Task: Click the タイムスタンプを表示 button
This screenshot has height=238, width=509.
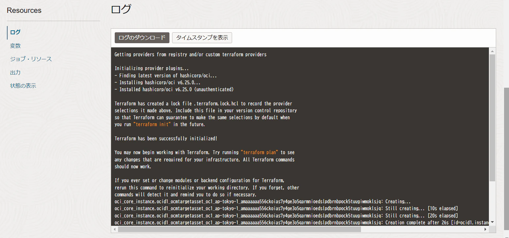Action: click(202, 38)
